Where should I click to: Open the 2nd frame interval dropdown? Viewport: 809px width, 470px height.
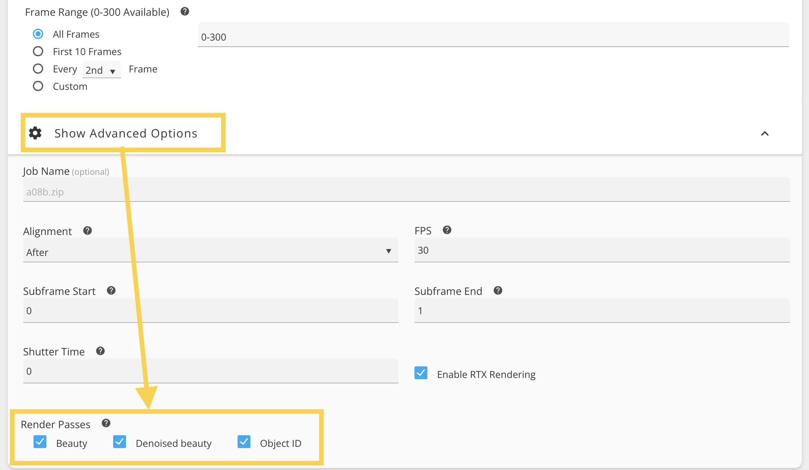pyautogui.click(x=101, y=70)
